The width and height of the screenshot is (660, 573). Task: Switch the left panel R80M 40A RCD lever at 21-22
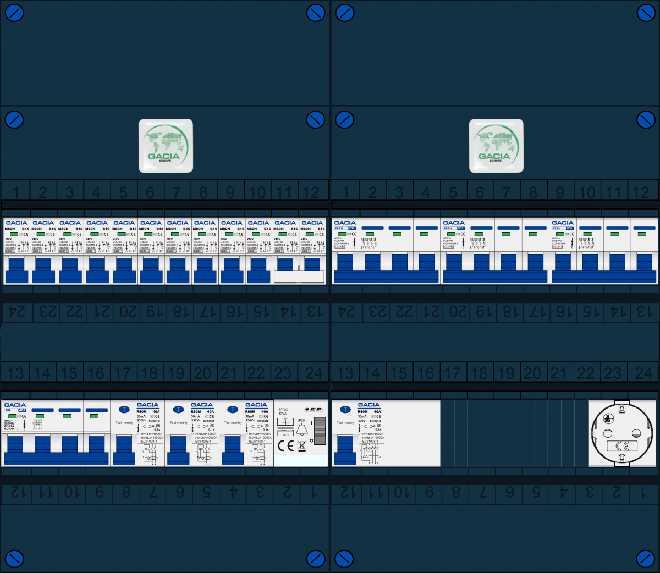(233, 450)
